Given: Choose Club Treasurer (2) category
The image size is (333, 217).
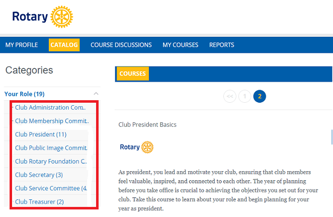Looking at the screenshot, I should (39, 202).
